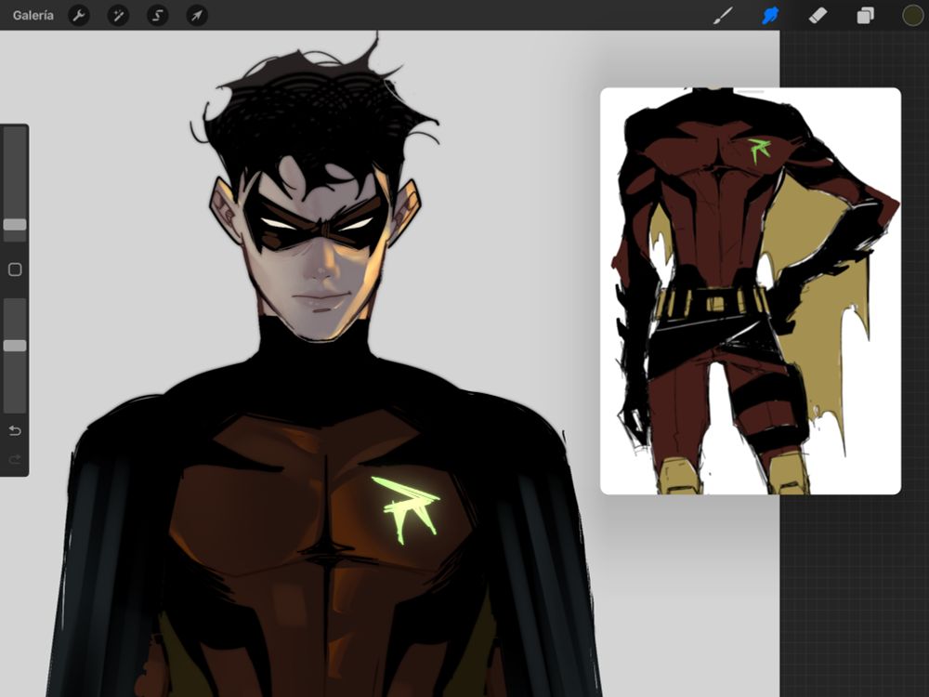929x697 pixels.
Task: Select the Eraser tool
Action: (818, 16)
